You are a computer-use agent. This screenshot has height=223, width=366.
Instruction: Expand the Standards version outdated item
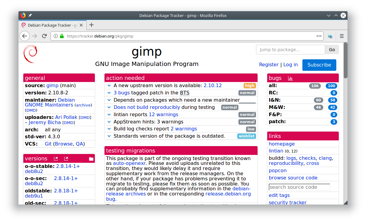pos(109,136)
